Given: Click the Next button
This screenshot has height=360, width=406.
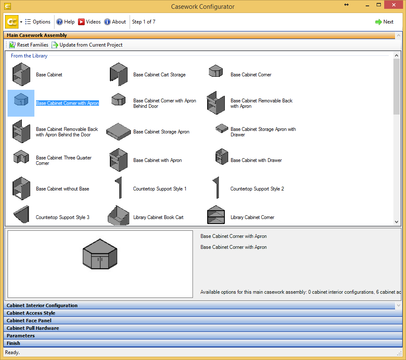Looking at the screenshot, I should click(384, 21).
